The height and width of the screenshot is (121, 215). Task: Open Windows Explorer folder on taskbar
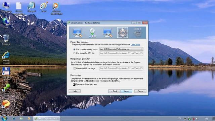(x=21, y=118)
